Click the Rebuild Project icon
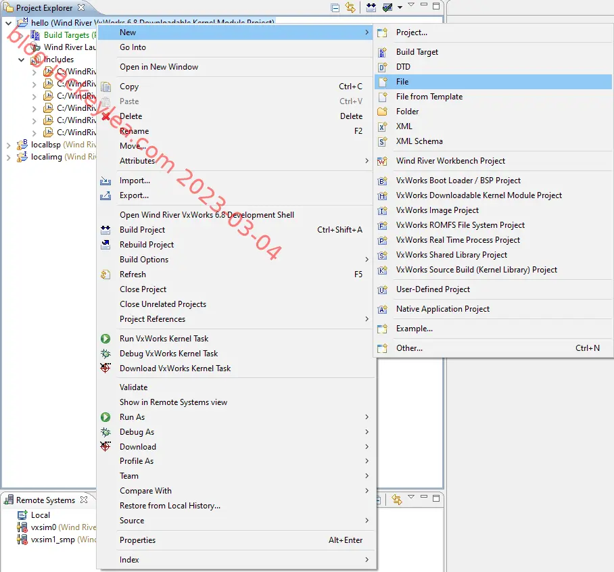The width and height of the screenshot is (614, 572). [x=105, y=245]
